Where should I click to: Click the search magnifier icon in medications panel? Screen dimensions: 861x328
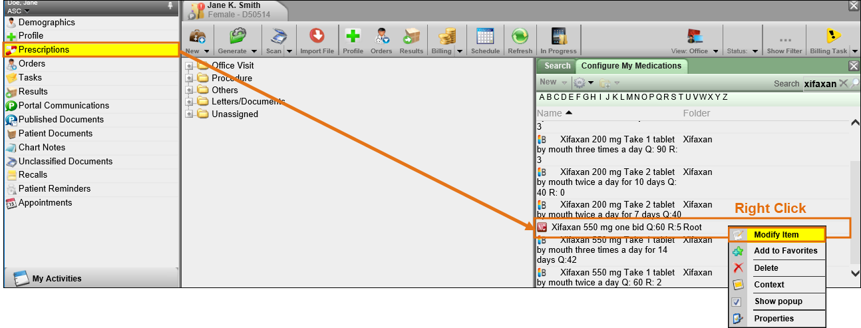[x=855, y=83]
